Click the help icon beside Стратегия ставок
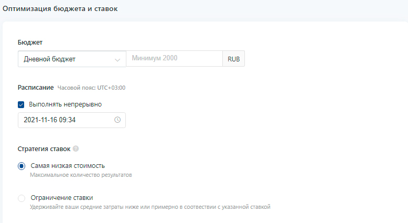 pos(76,149)
